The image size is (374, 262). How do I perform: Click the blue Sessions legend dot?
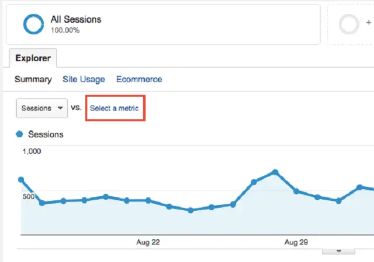20,134
